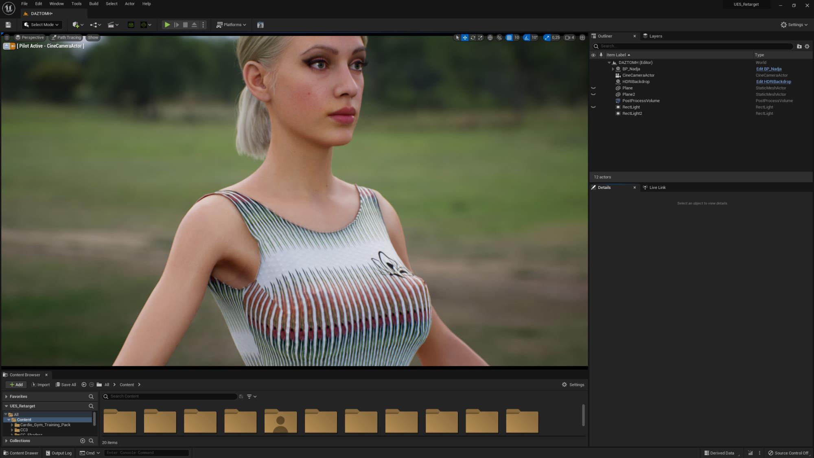
Task: Open the Window menu
Action: (x=57, y=4)
